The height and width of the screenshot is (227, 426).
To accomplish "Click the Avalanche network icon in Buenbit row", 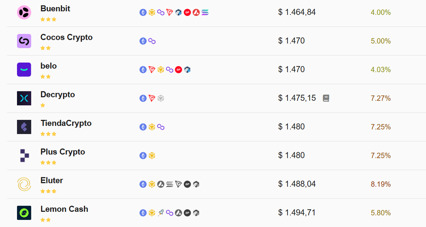I will pyautogui.click(x=196, y=12).
